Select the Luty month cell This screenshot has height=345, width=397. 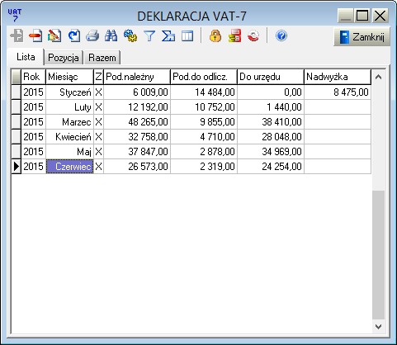click(69, 107)
